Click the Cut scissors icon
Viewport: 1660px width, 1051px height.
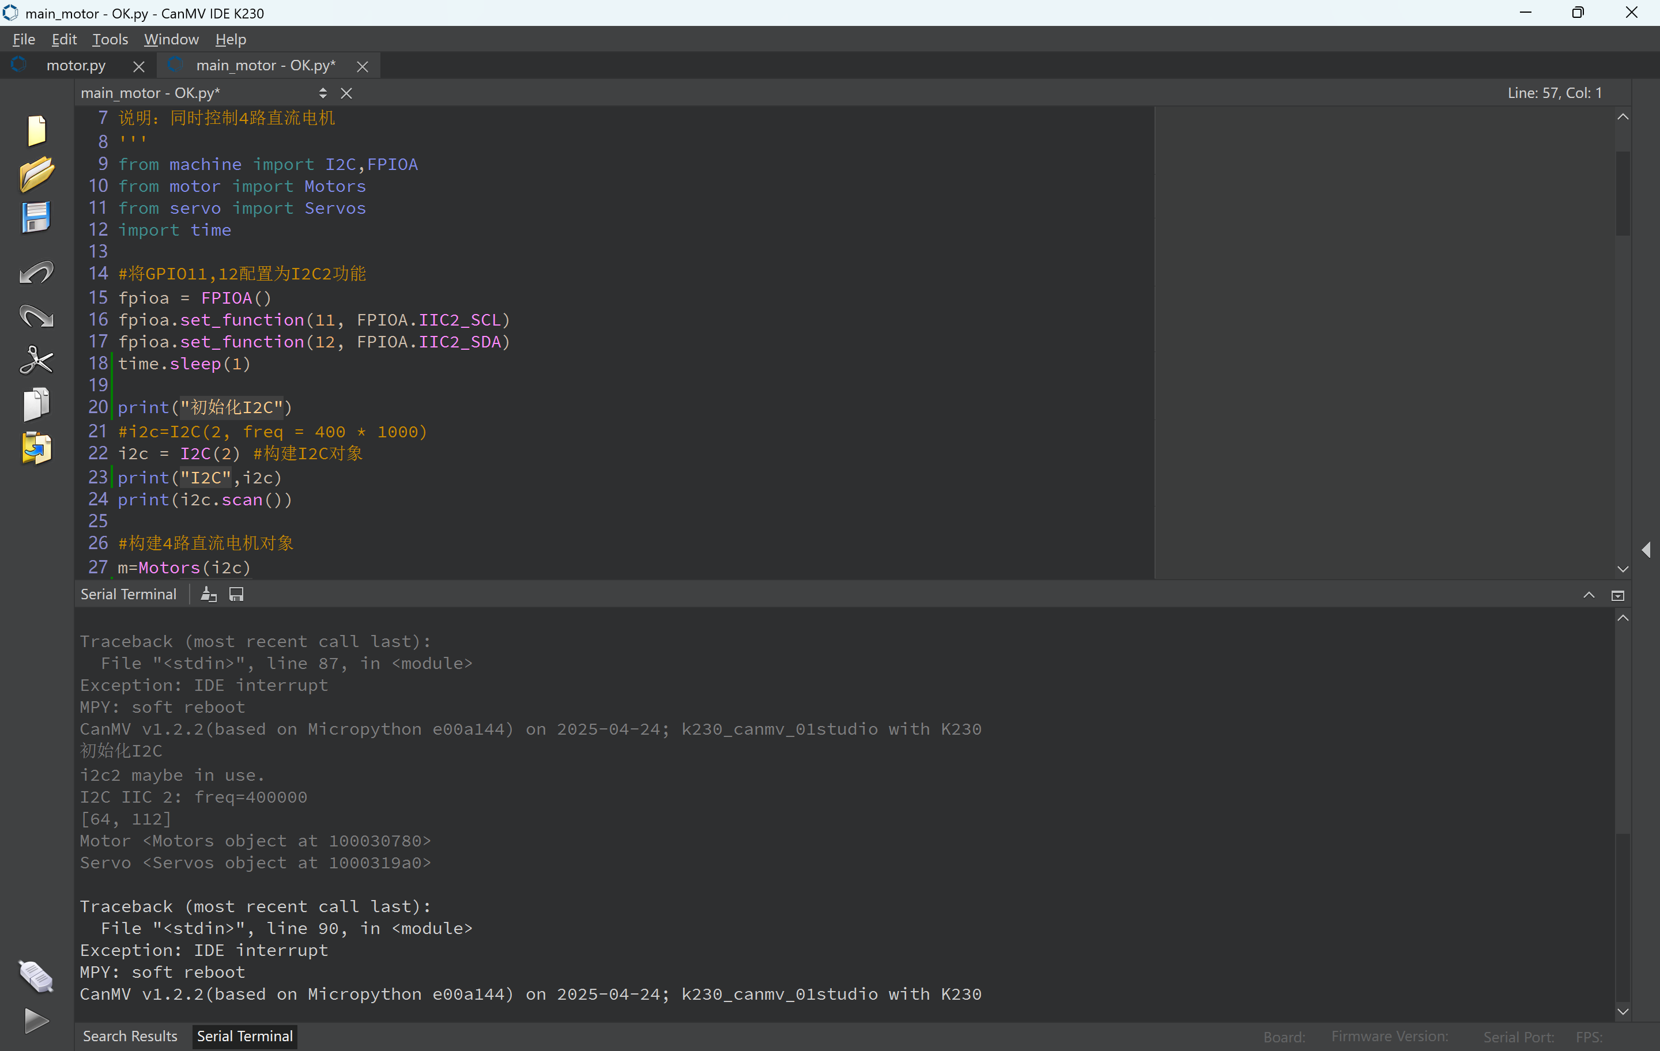point(36,361)
